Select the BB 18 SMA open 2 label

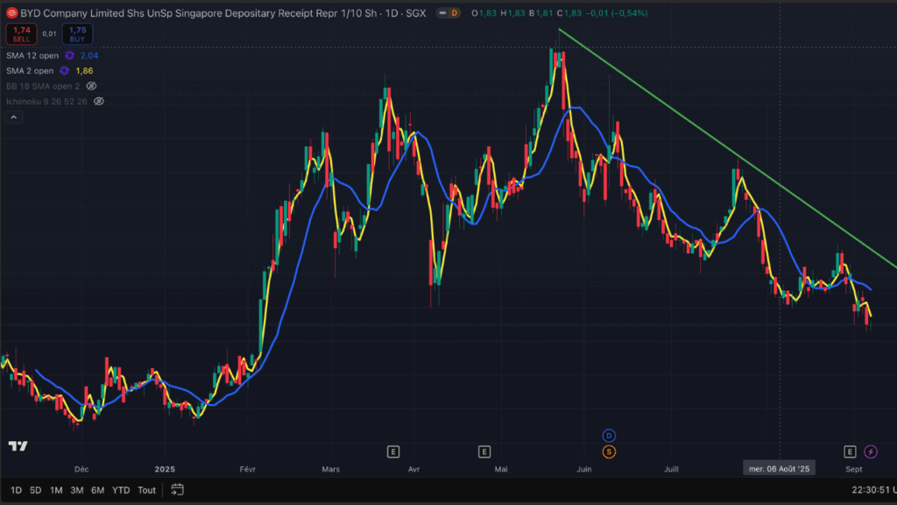[43, 86]
